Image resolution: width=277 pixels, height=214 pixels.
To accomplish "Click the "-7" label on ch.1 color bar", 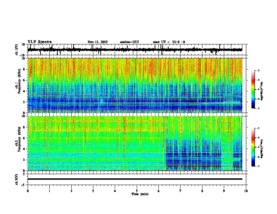I will point(258,108).
